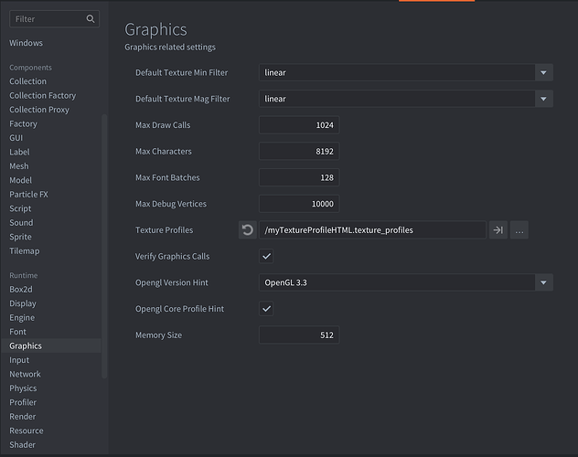Browse for Texture Profiles file with ellipsis button
This screenshot has width=578, height=457.
point(519,230)
